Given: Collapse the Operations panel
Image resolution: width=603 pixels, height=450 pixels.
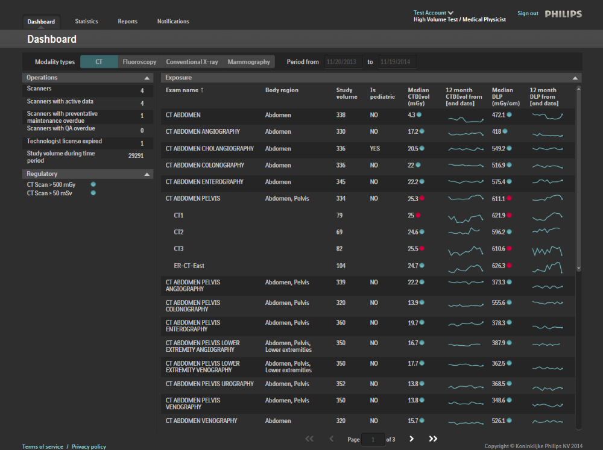Looking at the screenshot, I should (x=147, y=78).
